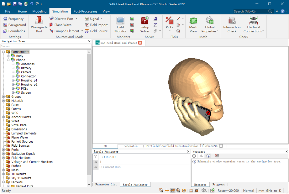Toggle the warning messages filter

click(x=201, y=156)
